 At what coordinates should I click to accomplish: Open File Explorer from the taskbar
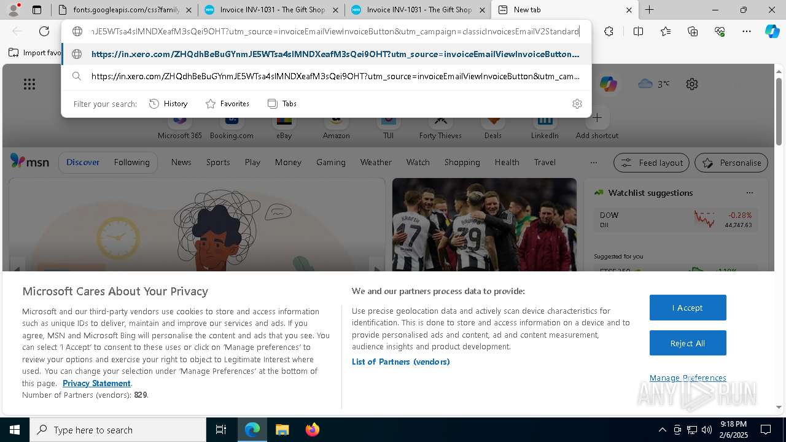282,430
